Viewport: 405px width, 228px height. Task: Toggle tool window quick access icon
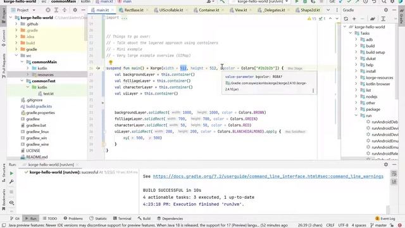coord(4,225)
